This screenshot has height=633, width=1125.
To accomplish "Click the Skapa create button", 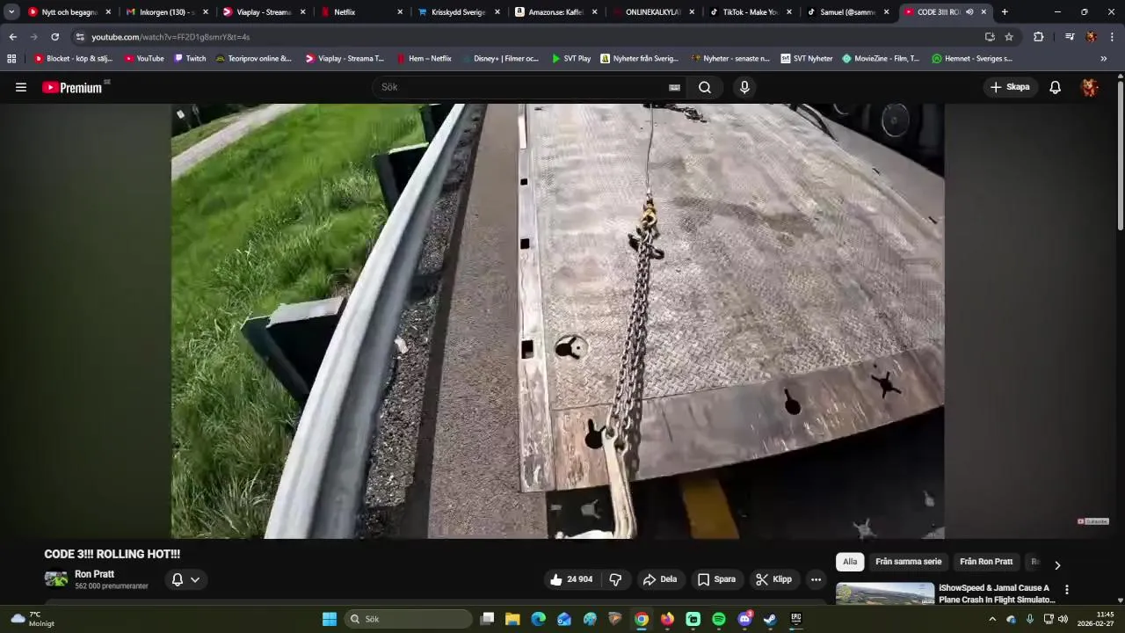I will pos(1009,87).
